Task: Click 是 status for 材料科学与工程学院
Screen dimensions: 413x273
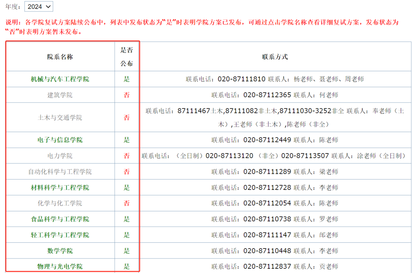Action: (127, 188)
